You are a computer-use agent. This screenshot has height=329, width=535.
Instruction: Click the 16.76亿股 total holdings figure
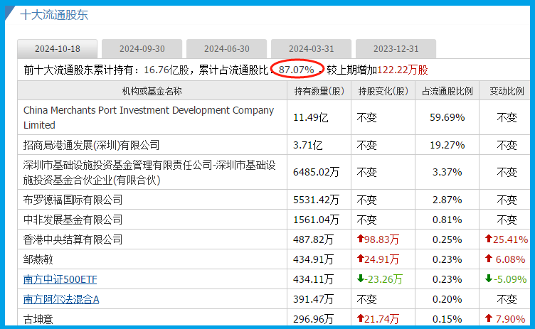click(166, 70)
